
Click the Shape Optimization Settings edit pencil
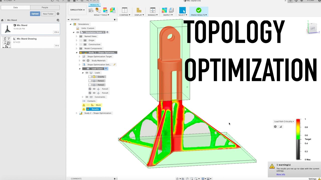[x=114, y=64]
